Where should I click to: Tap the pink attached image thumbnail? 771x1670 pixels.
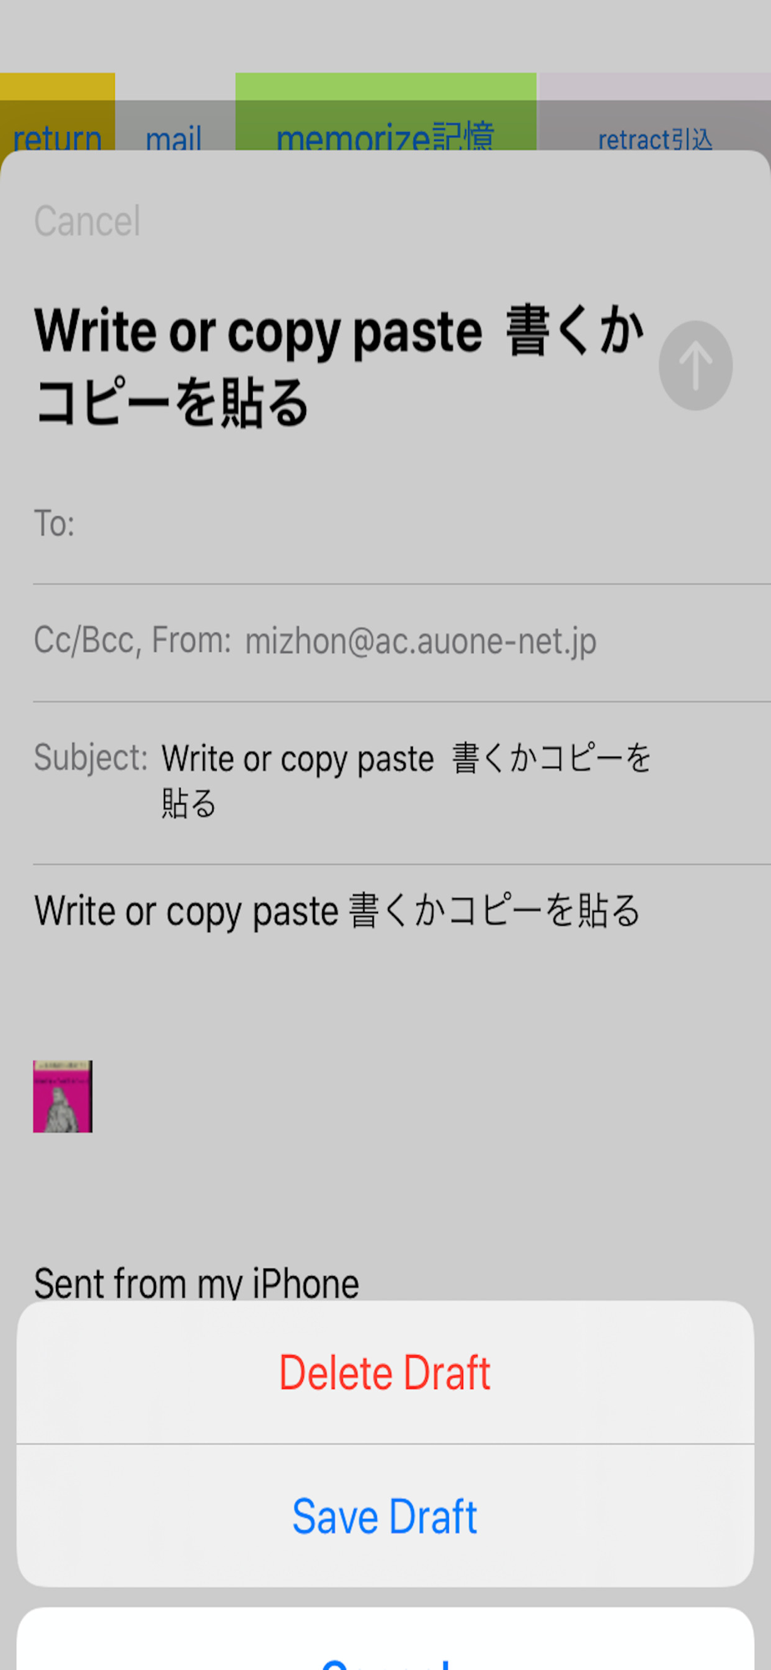coord(63,1096)
